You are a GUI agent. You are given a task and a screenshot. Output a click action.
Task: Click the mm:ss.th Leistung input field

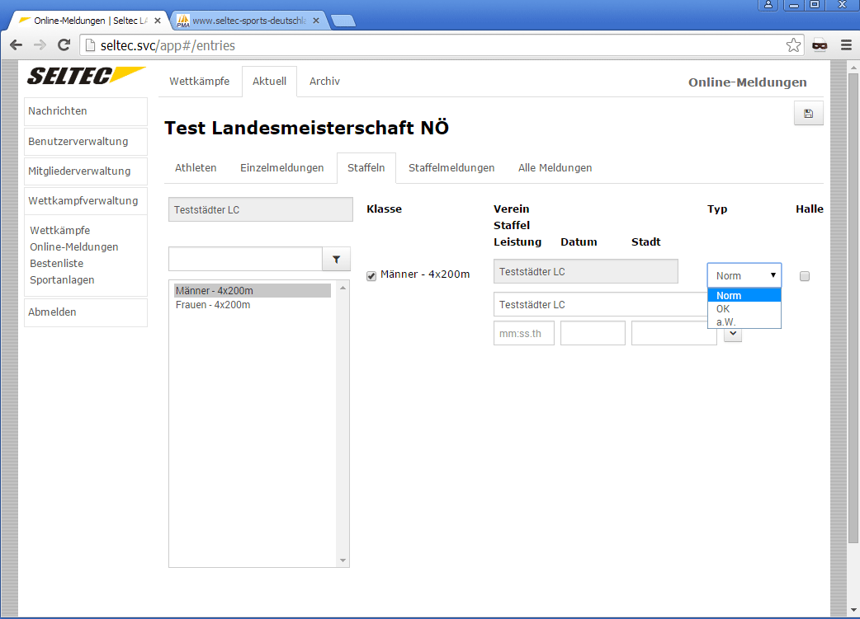[x=523, y=333]
